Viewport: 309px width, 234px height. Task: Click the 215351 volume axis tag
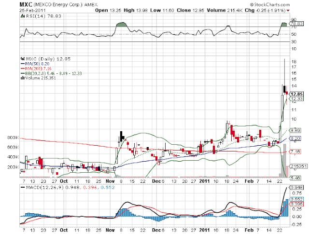tap(298, 166)
